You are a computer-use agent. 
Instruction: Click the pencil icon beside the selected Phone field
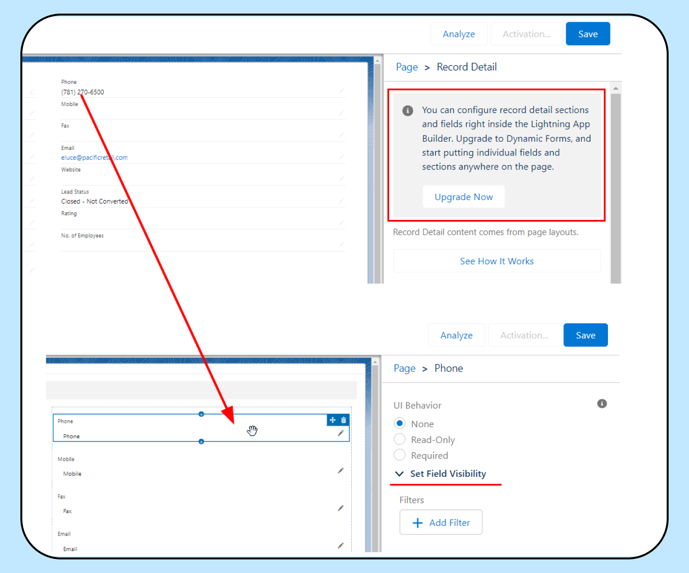341,433
